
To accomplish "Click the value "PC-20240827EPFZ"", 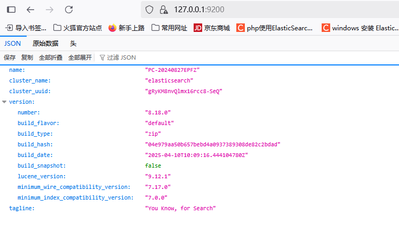I will pyautogui.click(x=172, y=70).
